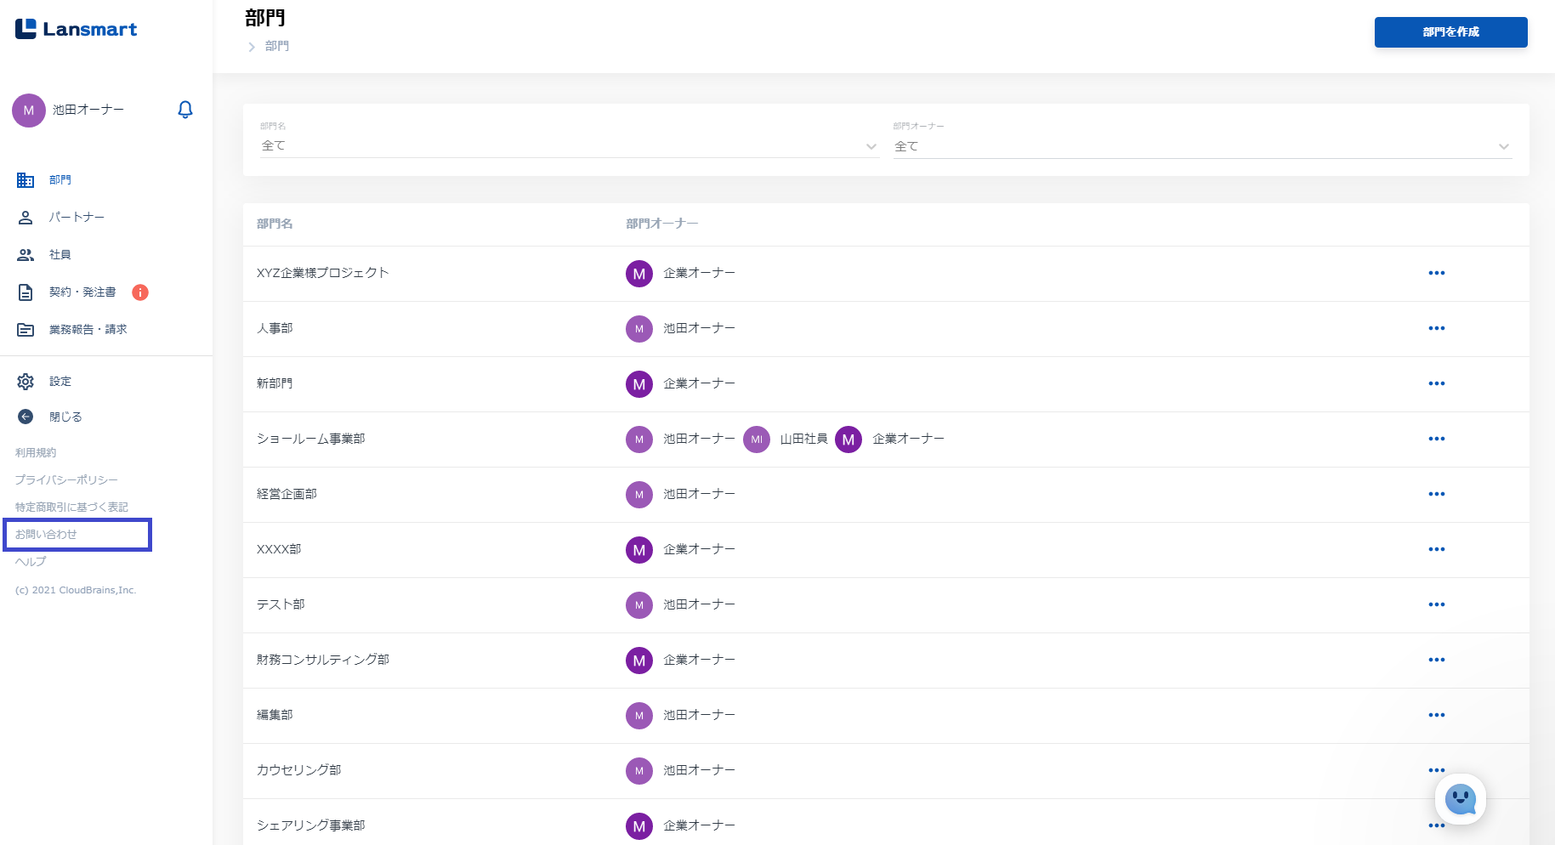Viewport: 1555px width, 845px height.
Task: Go to 業務報告・請求 menu item
Action: 88,330
